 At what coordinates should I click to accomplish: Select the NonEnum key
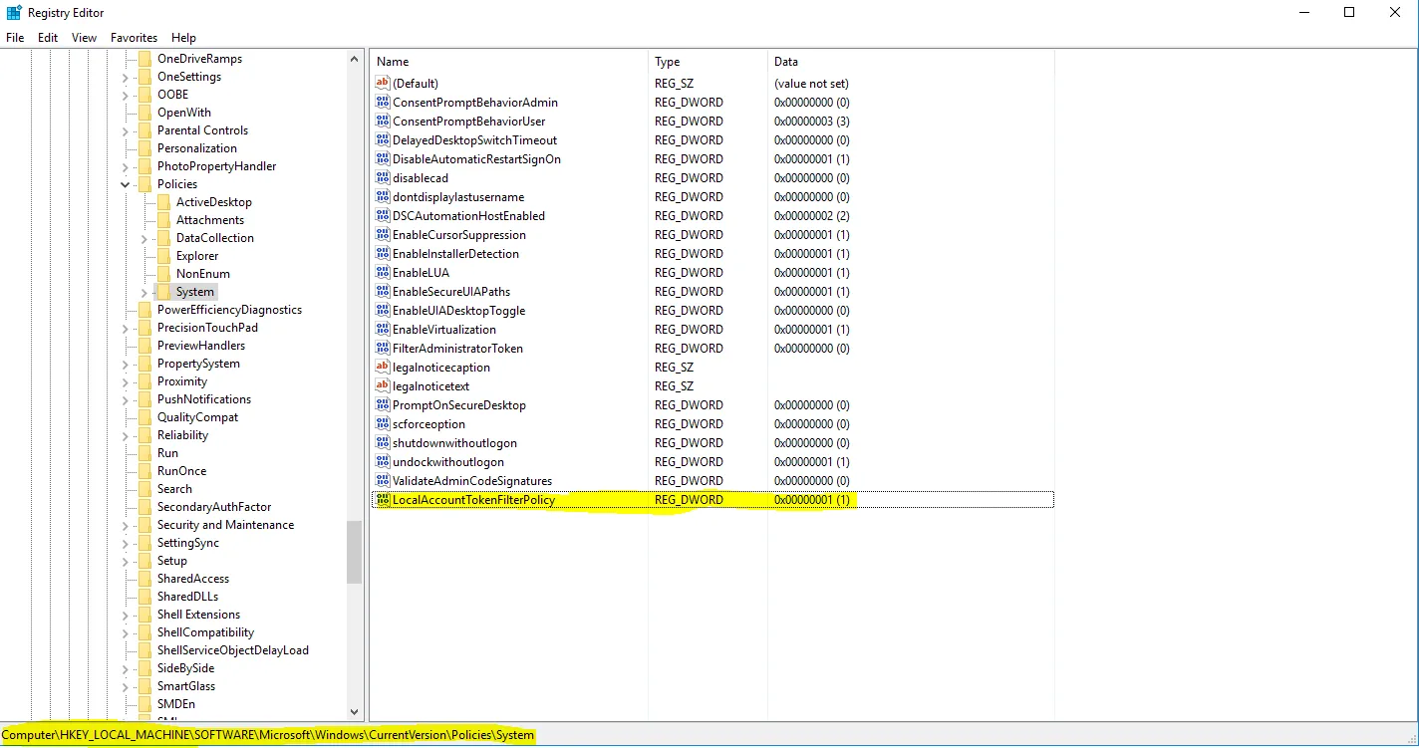click(203, 274)
